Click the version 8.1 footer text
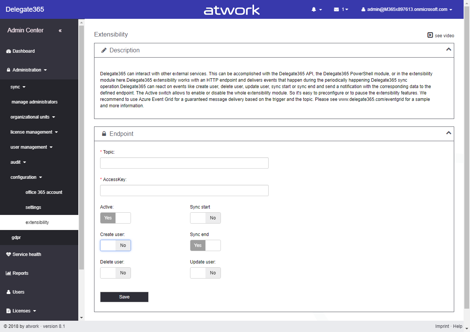The image size is (470, 332). pos(54,326)
